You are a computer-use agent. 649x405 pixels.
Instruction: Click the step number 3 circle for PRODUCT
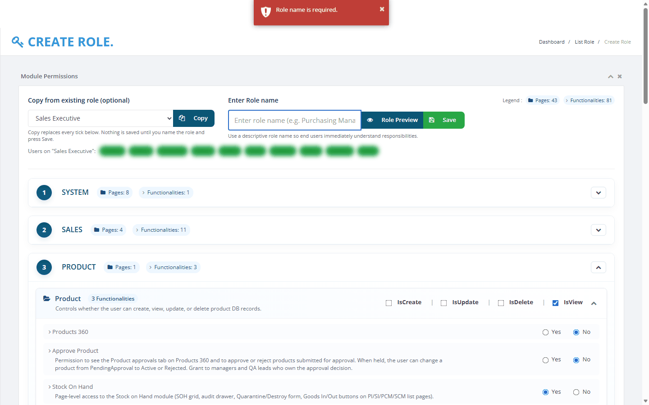[44, 267]
